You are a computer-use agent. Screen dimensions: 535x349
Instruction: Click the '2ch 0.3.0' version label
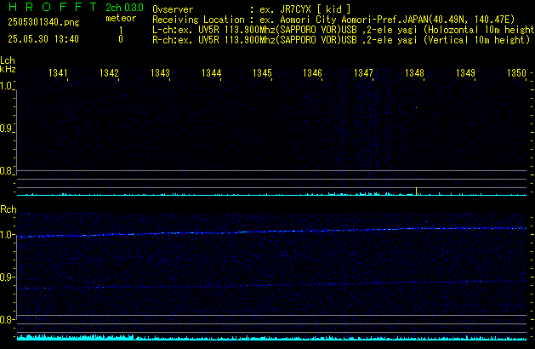pyautogui.click(x=124, y=8)
